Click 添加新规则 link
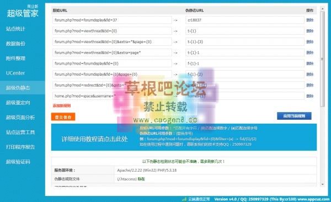331x202 pixels. click(x=62, y=105)
